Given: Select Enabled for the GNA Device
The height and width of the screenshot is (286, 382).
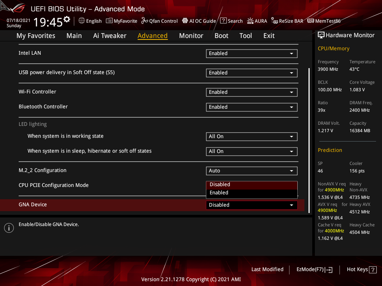Looking at the screenshot, I should [219, 193].
